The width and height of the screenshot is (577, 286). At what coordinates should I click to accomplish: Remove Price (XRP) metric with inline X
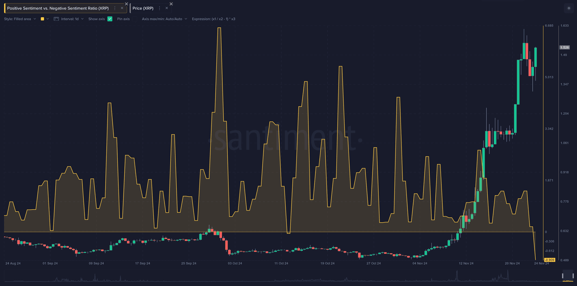pos(166,8)
